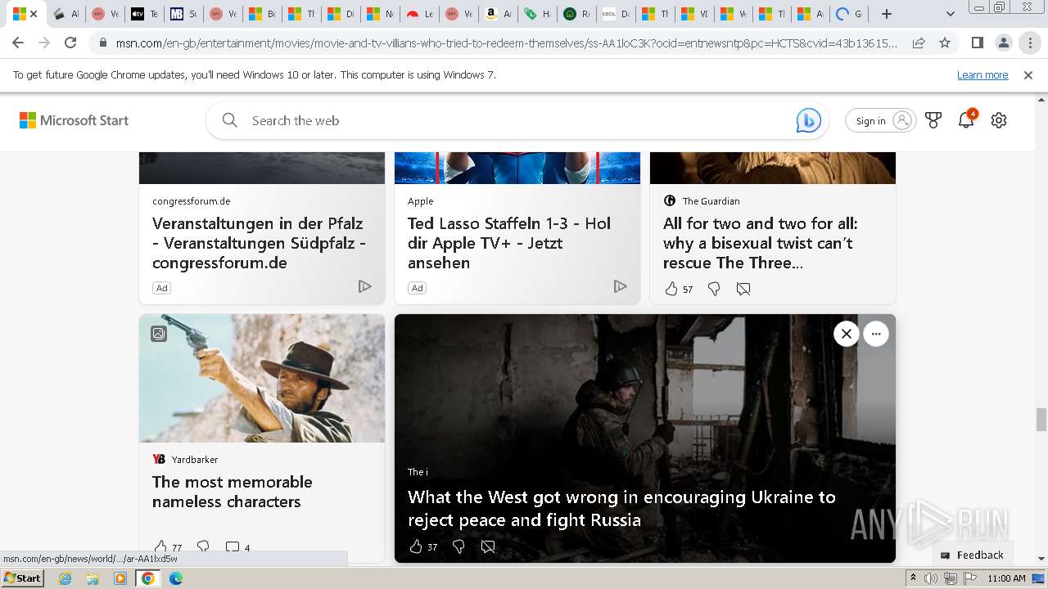Click Sign in button
Viewport: 1048px width, 589px height.
(881, 120)
